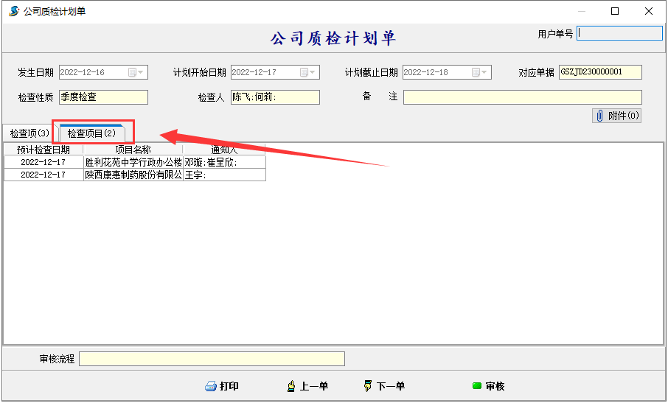The image size is (668, 403).
Task: Click the printer icon beside 打印
Action: 210,387
